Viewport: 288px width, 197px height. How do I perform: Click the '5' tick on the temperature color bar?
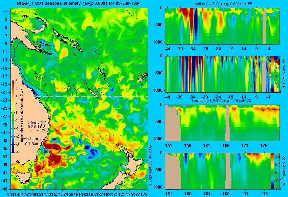(x=16, y=81)
